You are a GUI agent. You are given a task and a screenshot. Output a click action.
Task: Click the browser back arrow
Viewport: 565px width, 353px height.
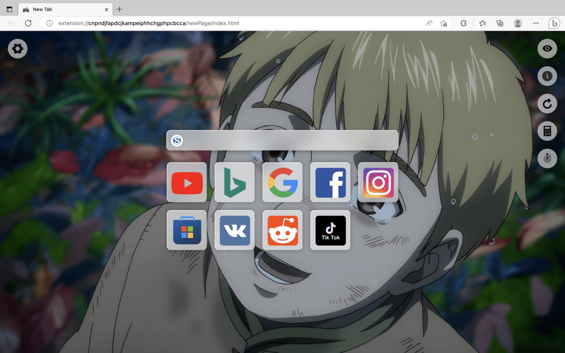pyautogui.click(x=11, y=23)
